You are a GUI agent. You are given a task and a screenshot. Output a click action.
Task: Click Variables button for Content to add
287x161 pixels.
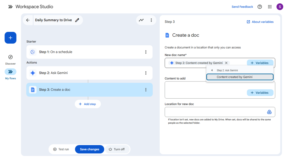(260, 93)
